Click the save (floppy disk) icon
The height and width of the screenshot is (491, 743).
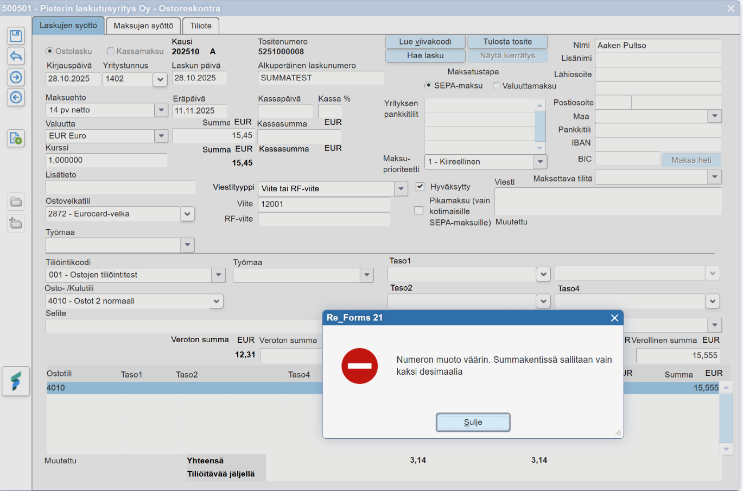click(16, 36)
